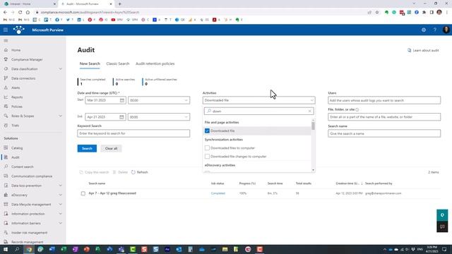Open the End date calendar picker
Image resolution: width=452 pixels, height=254 pixels.
tap(121, 117)
